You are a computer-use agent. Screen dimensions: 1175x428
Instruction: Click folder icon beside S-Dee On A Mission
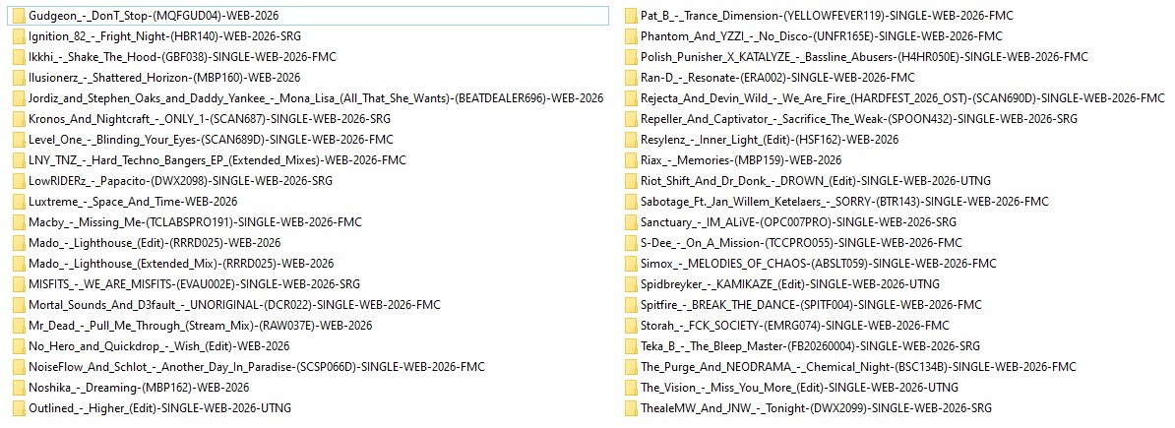631,243
